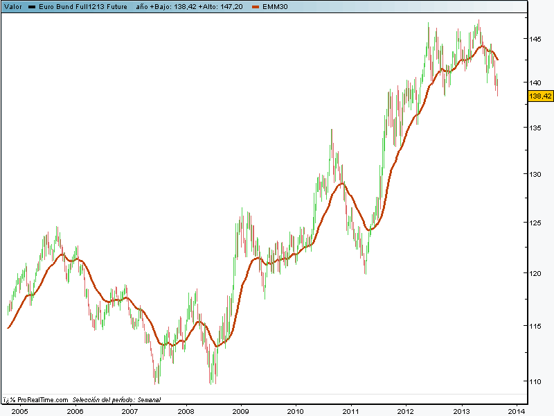The image size is (554, 416).
Task: Click the Euro Bund Full1213 Future title
Action: (x=83, y=6)
